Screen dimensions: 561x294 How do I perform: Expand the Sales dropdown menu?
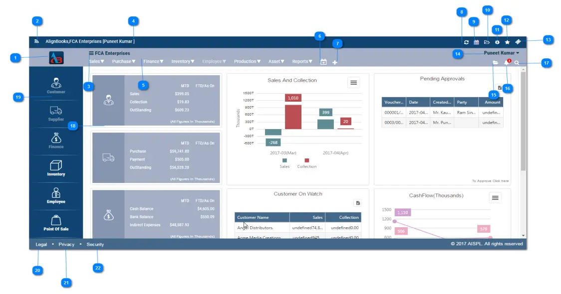(x=97, y=61)
